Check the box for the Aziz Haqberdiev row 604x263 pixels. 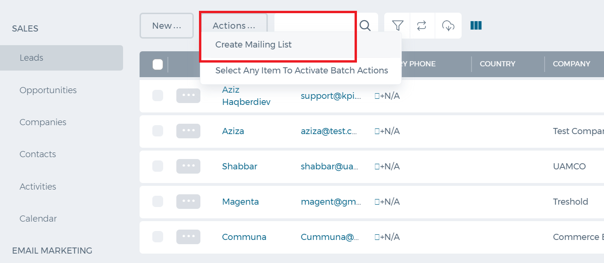tap(158, 96)
